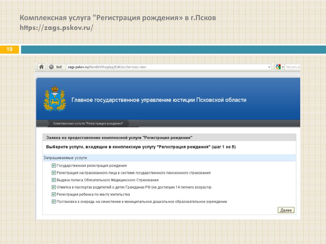The image size is (326, 244).
Task: Click the globe Web icon
Action: tap(51, 67)
